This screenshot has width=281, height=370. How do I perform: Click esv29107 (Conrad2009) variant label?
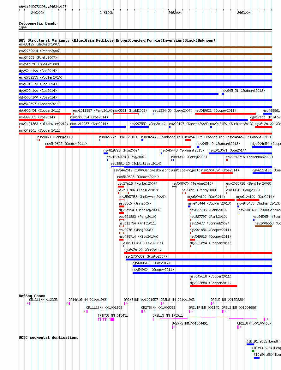pyautogui.click(x=189, y=124)
